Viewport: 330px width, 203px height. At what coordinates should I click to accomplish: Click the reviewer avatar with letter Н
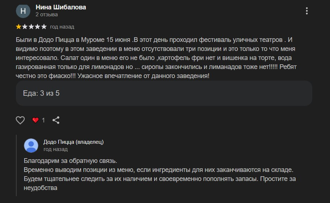tap(23, 11)
